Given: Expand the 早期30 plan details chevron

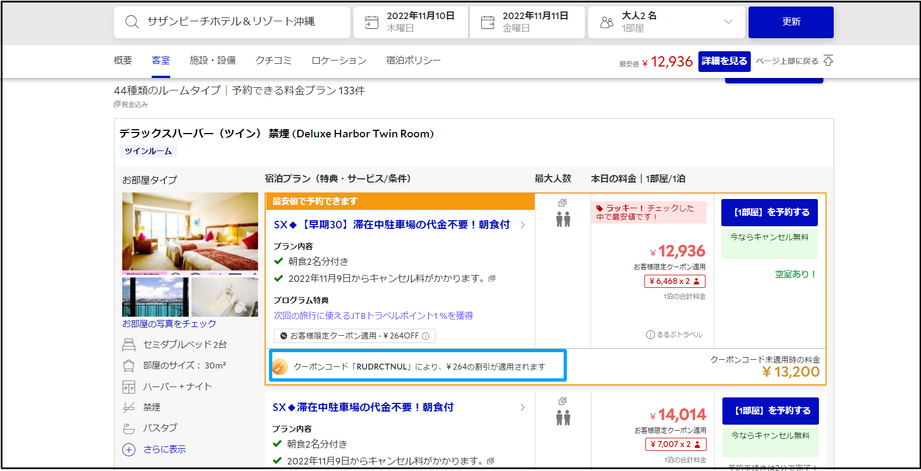Looking at the screenshot, I should (523, 225).
